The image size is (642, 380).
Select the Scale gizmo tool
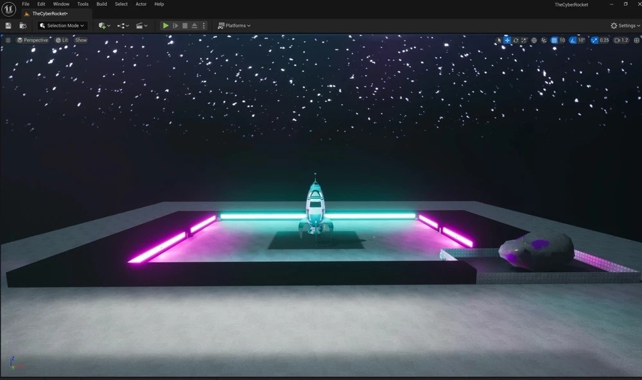(x=524, y=40)
